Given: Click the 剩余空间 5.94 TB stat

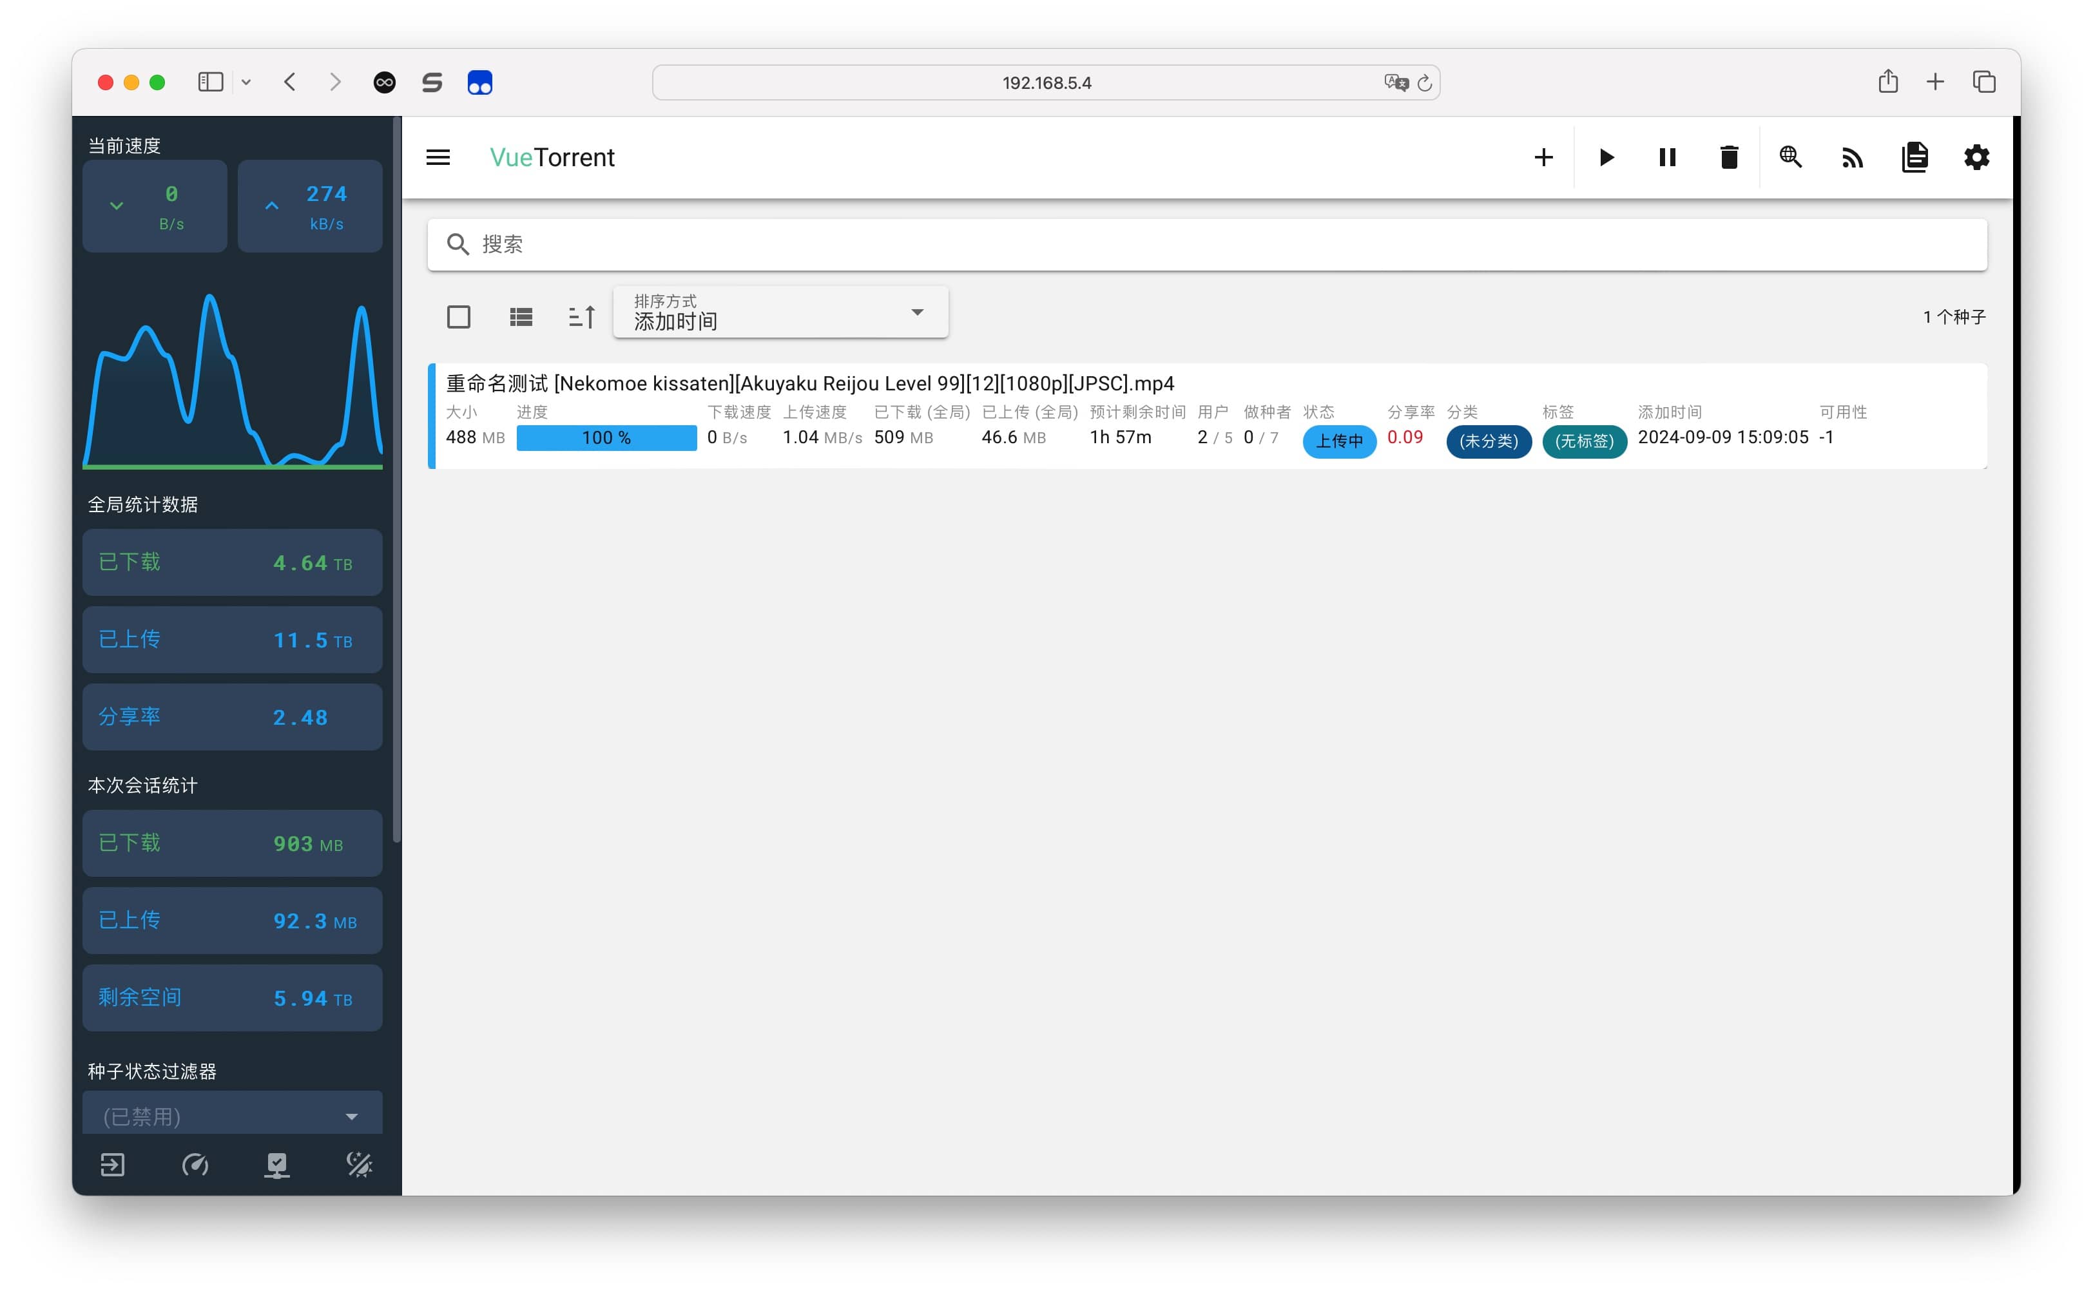Looking at the screenshot, I should (x=232, y=998).
